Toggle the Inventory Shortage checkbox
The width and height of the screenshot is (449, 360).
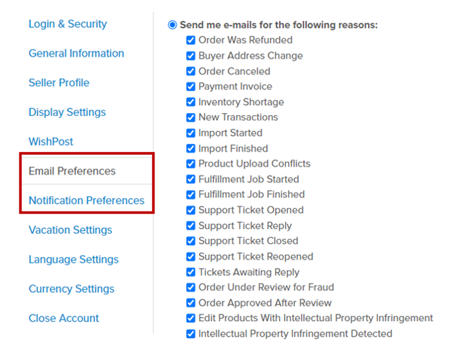191,102
